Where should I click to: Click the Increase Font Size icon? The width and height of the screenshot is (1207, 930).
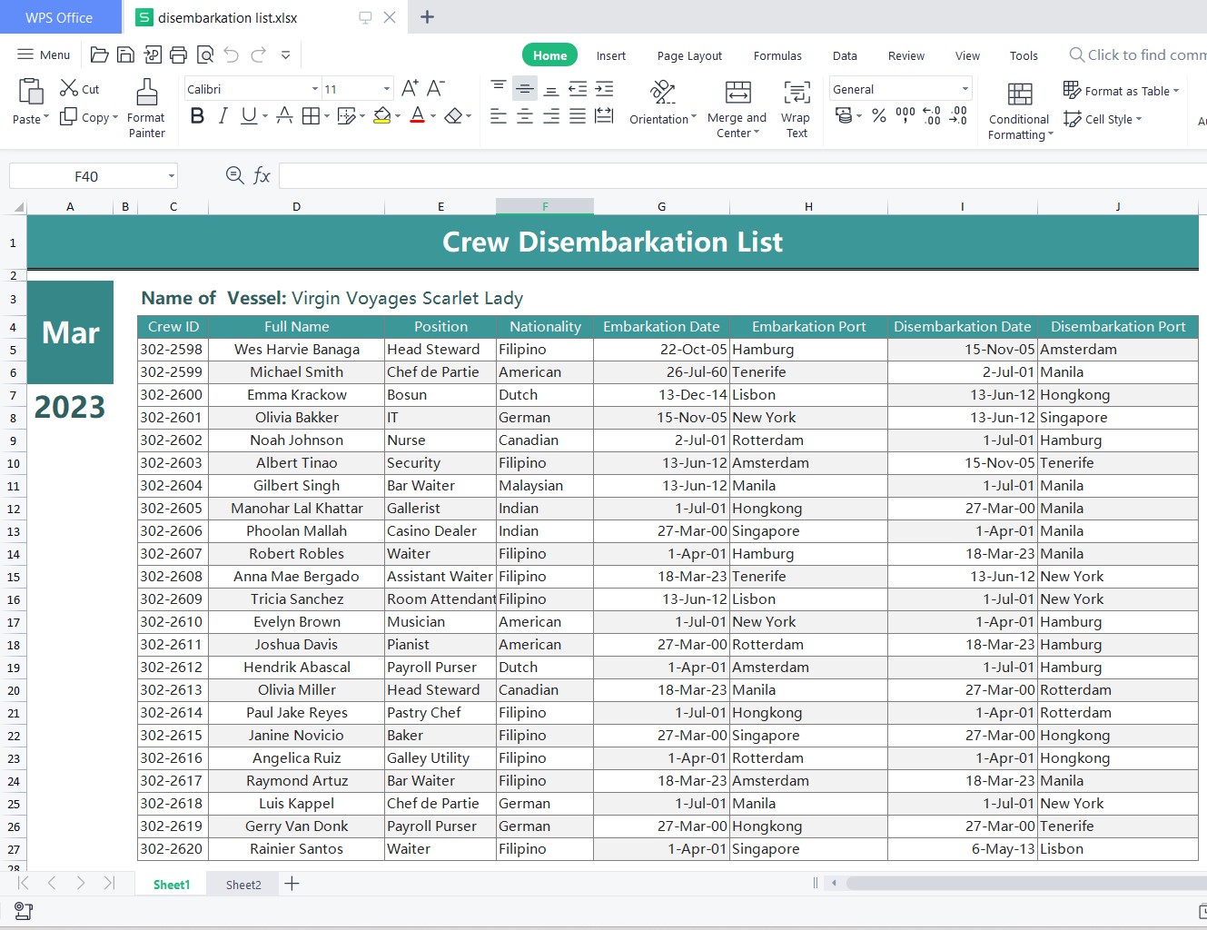point(410,88)
